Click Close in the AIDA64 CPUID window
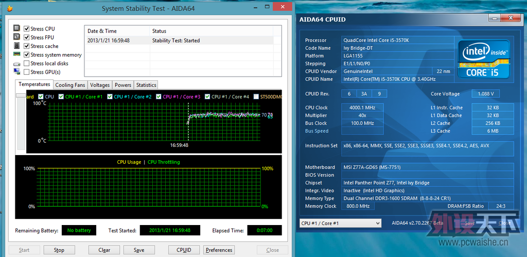The width and height of the screenshot is (527, 257). [504, 223]
